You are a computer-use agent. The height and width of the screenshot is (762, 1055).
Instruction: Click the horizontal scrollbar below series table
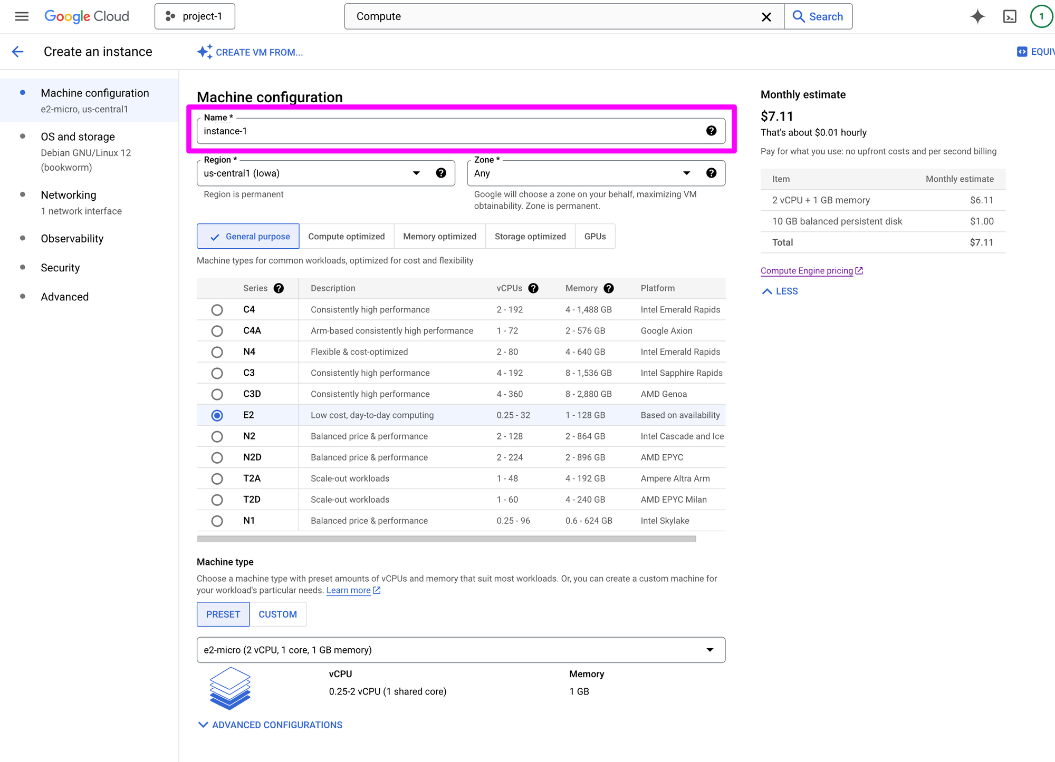click(x=446, y=539)
